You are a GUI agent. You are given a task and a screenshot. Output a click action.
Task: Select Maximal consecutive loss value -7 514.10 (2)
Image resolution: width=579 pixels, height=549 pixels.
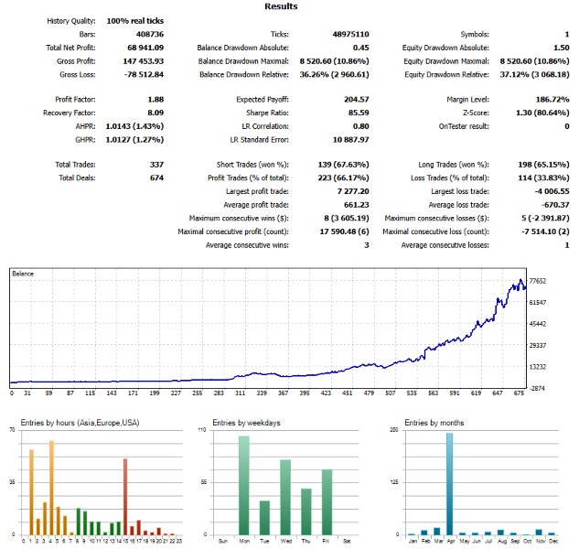[x=545, y=231]
